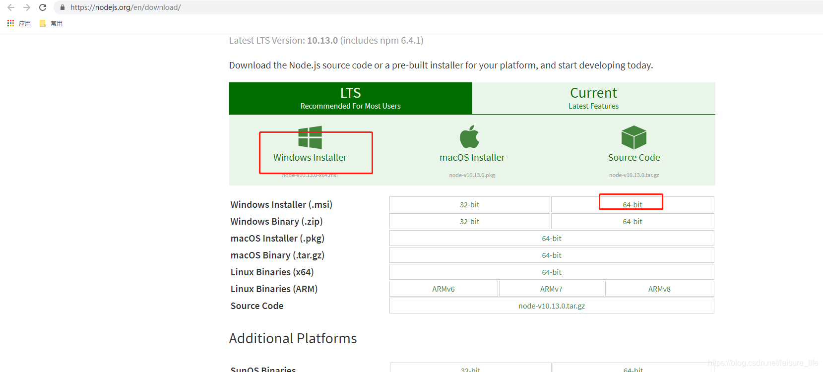This screenshot has width=823, height=372.
Task: Click the Linux Binaries (ARM) row label
Action: [274, 289]
